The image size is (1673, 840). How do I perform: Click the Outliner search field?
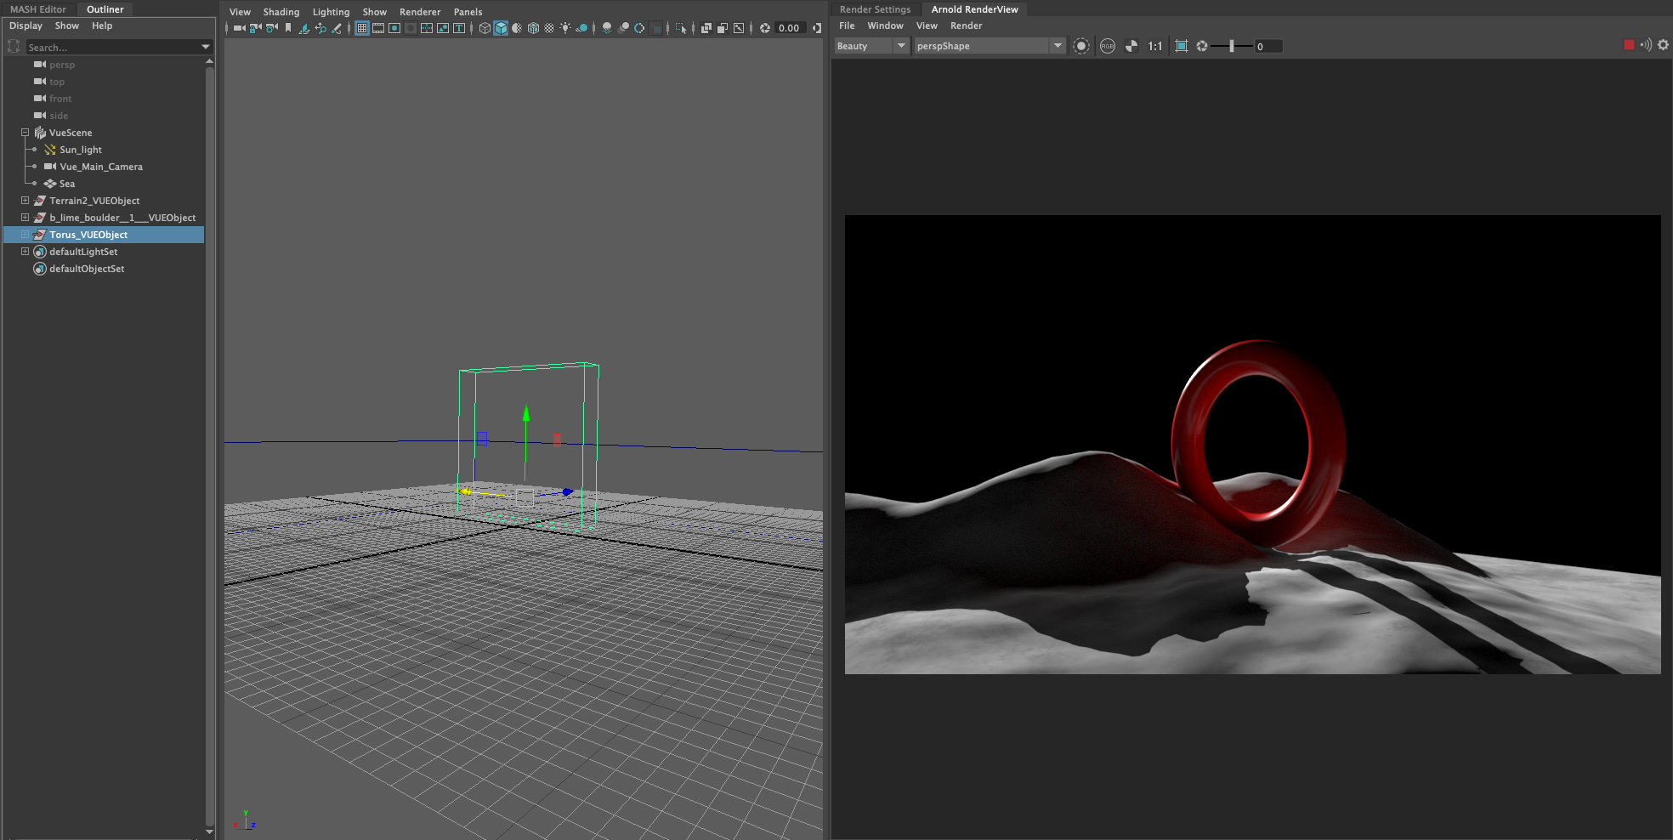coord(111,48)
